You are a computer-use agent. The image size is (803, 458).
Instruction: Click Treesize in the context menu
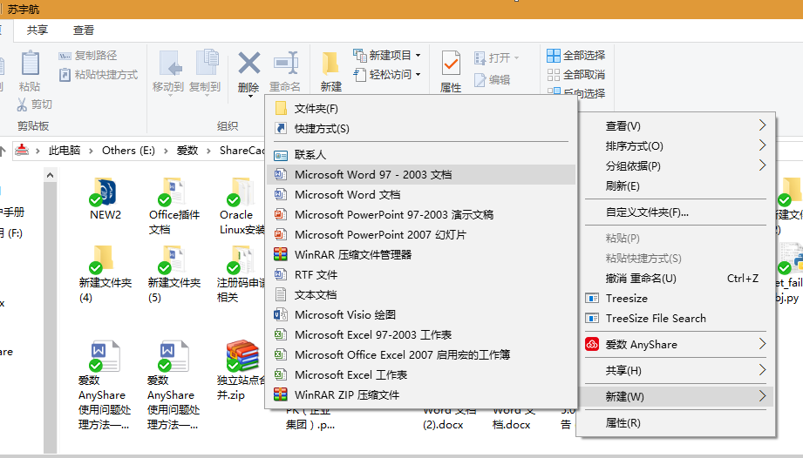676,298
